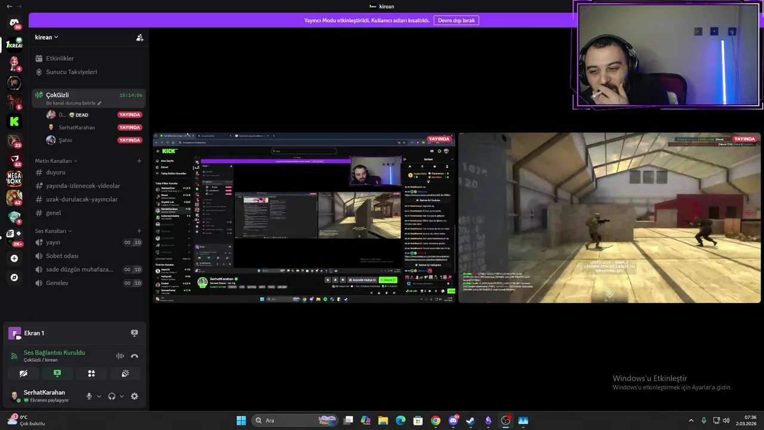
Task: Open File Explorer from taskbar
Action: (x=383, y=420)
